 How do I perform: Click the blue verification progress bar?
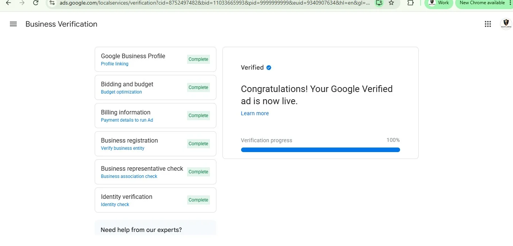[321, 150]
